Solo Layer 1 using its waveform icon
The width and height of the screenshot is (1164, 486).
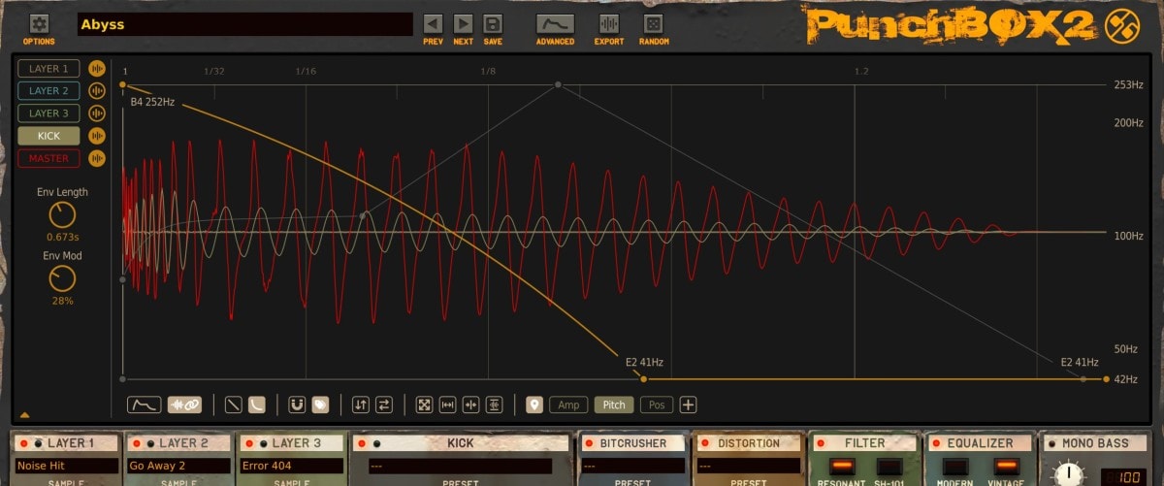pos(96,69)
